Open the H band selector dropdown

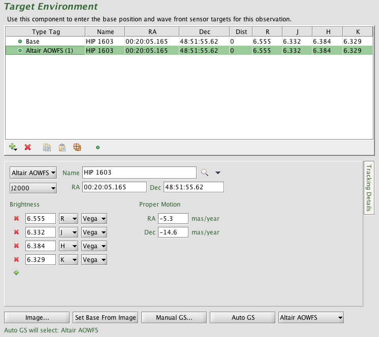tap(69, 246)
